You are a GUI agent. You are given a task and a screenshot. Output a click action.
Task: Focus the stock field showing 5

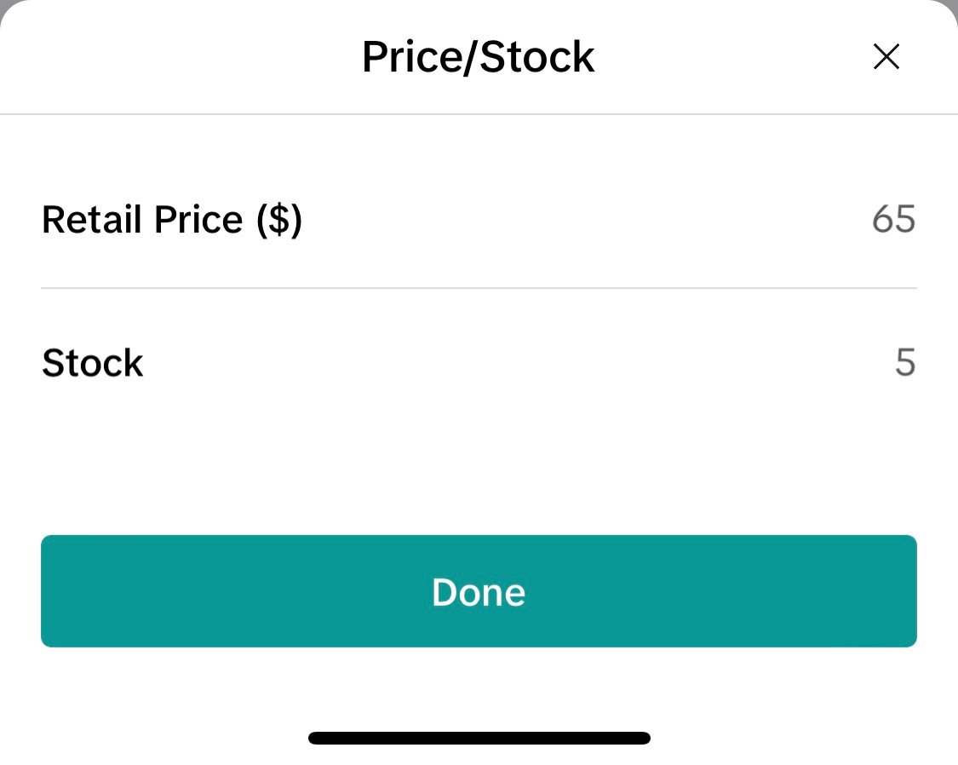[x=905, y=362]
